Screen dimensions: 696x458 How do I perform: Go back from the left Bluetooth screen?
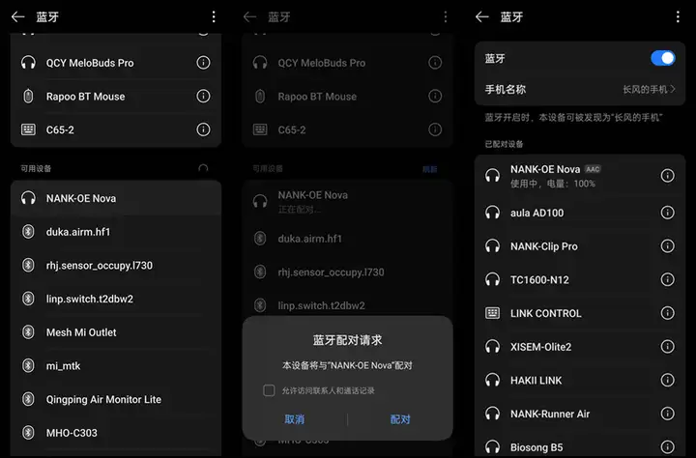(x=17, y=16)
